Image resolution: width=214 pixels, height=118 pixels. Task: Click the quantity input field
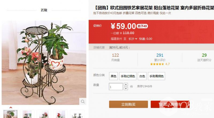(x=116, y=87)
